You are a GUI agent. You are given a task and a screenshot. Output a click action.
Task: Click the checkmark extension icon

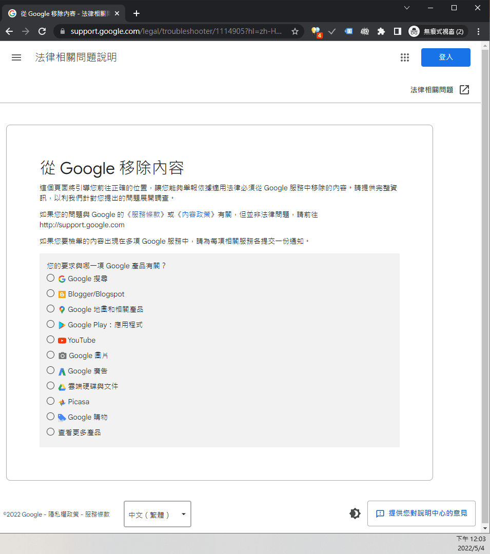332,31
